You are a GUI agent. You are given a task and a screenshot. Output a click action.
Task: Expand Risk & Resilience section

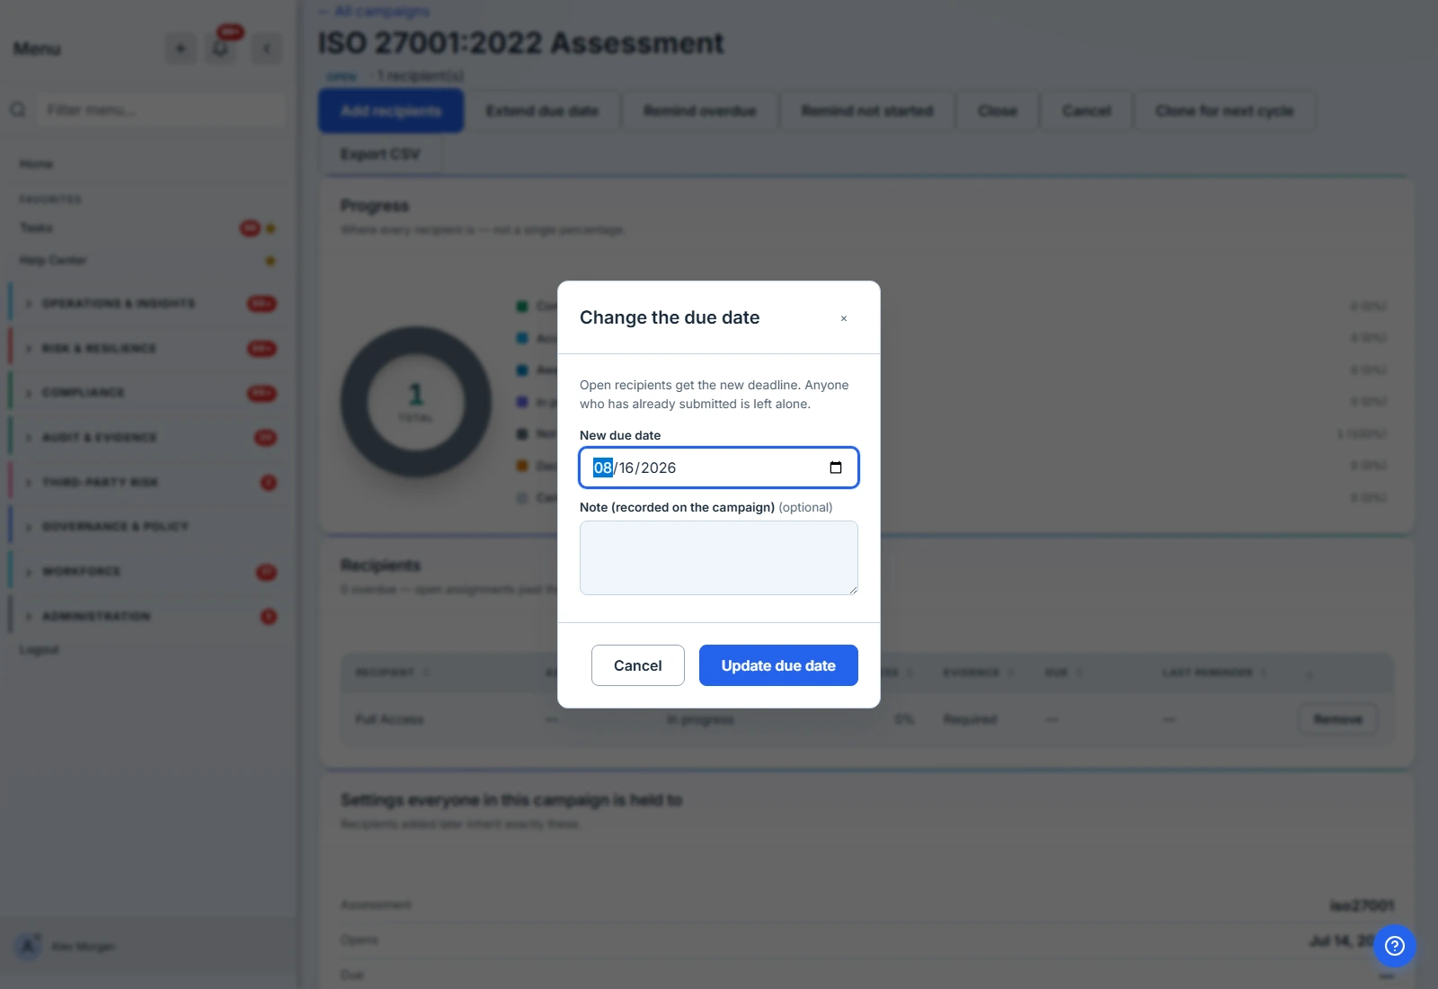tap(148, 348)
